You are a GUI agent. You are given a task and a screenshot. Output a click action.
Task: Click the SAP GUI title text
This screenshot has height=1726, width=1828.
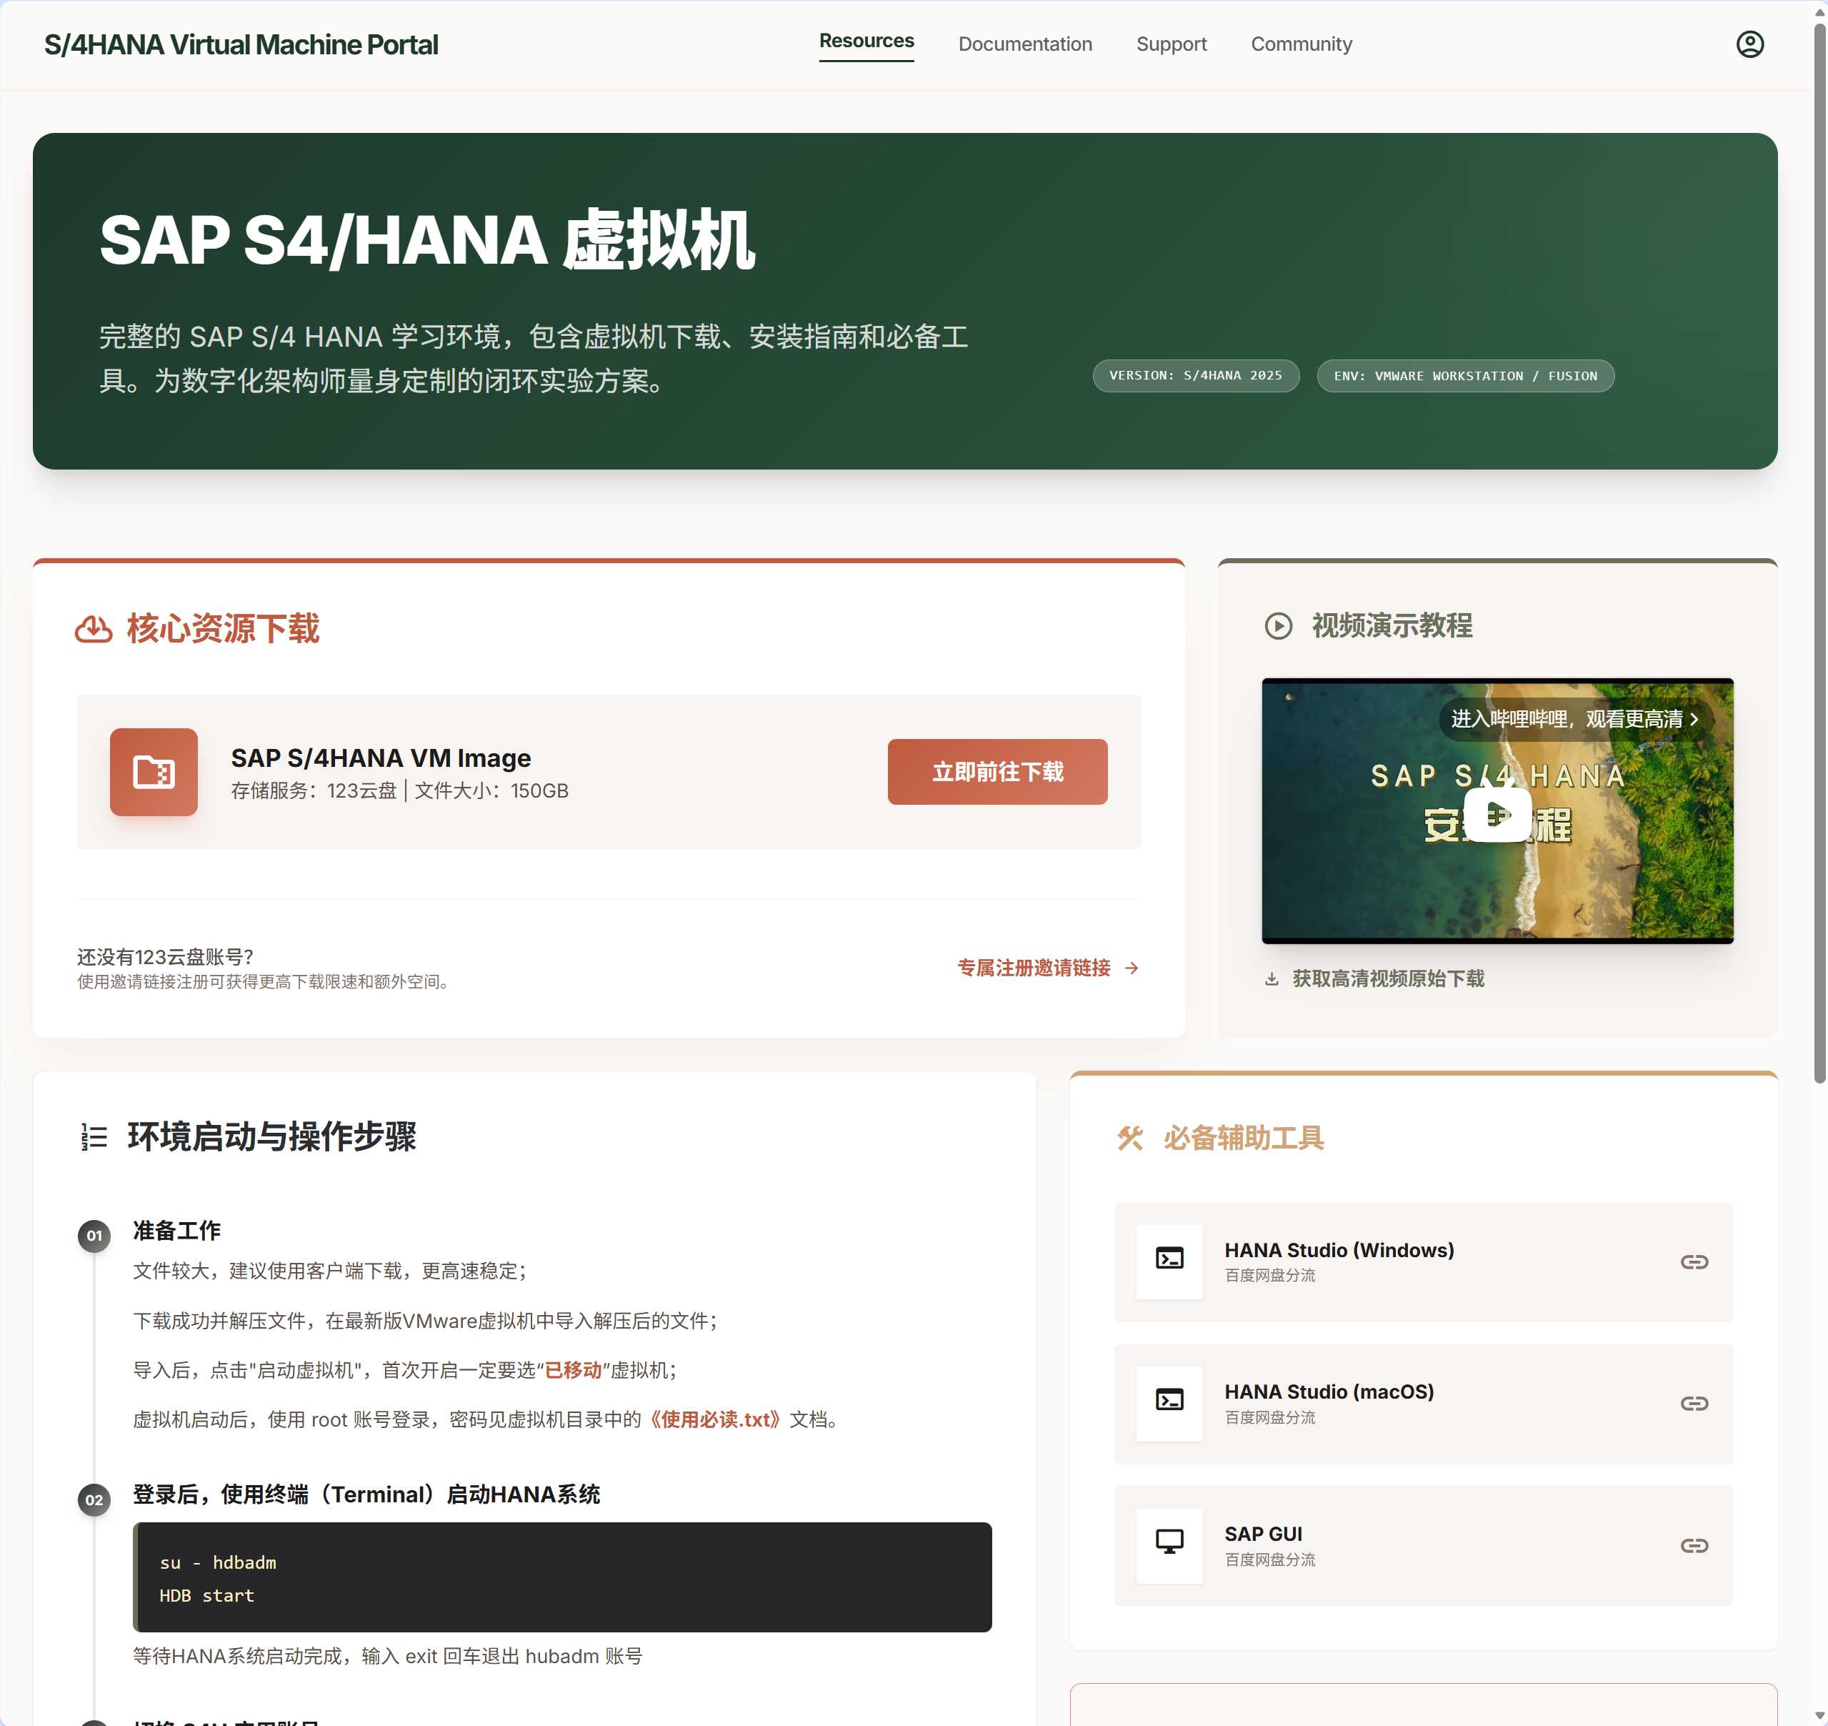click(1262, 1534)
